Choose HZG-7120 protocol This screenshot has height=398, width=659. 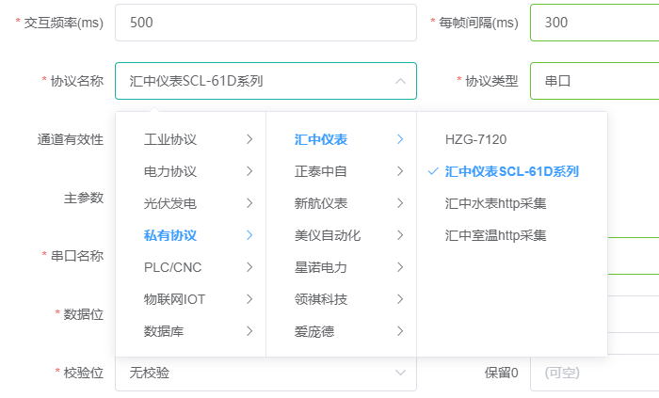click(x=512, y=139)
